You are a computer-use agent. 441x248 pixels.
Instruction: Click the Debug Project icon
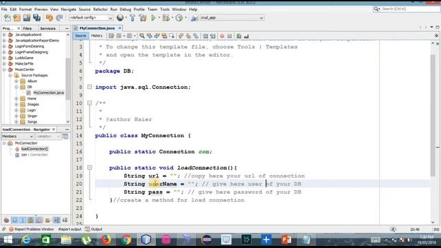coord(166,18)
